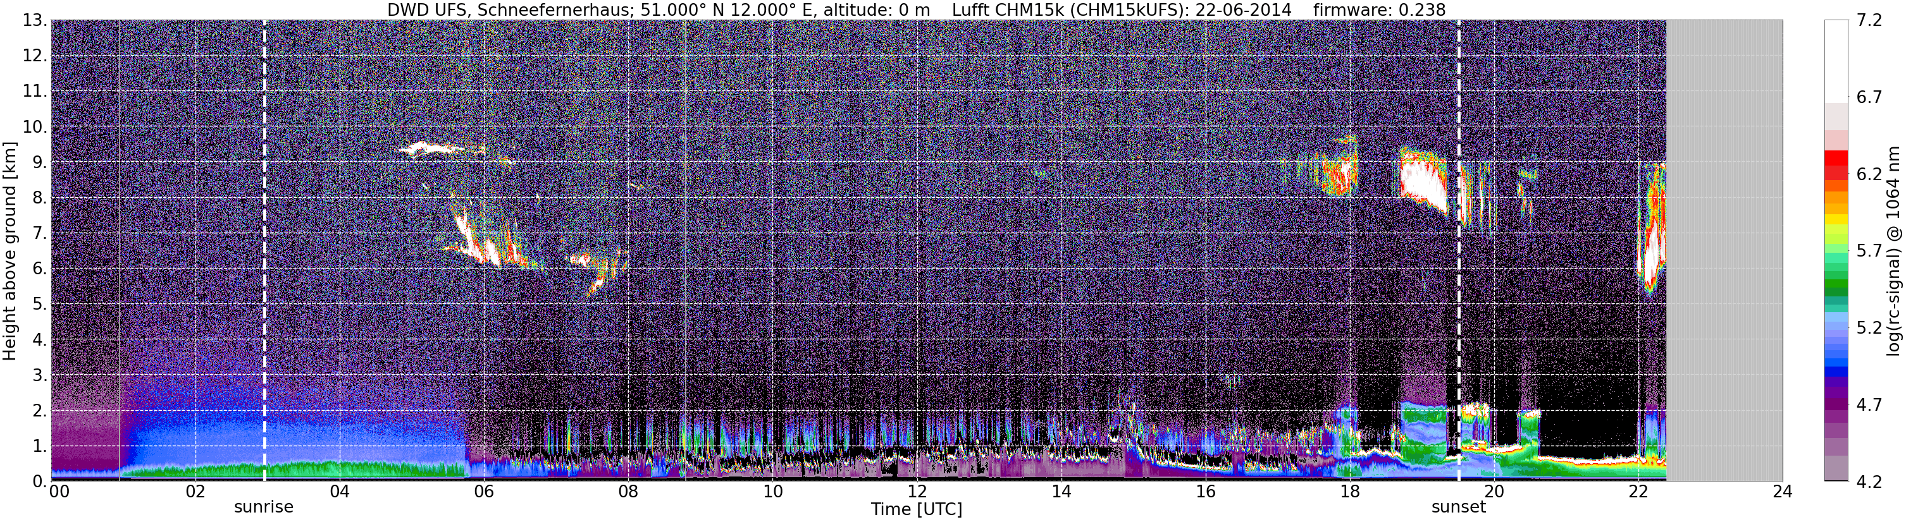This screenshot has width=1906, height=522.
Task: Click the height axis tick '0.'
Action: coord(39,482)
